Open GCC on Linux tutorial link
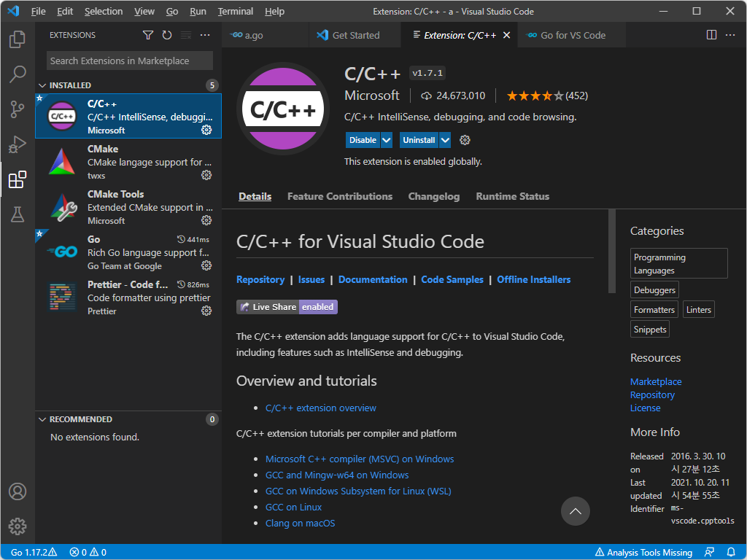 pyautogui.click(x=293, y=507)
